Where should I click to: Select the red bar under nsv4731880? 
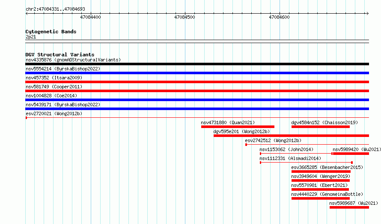click(238, 127)
